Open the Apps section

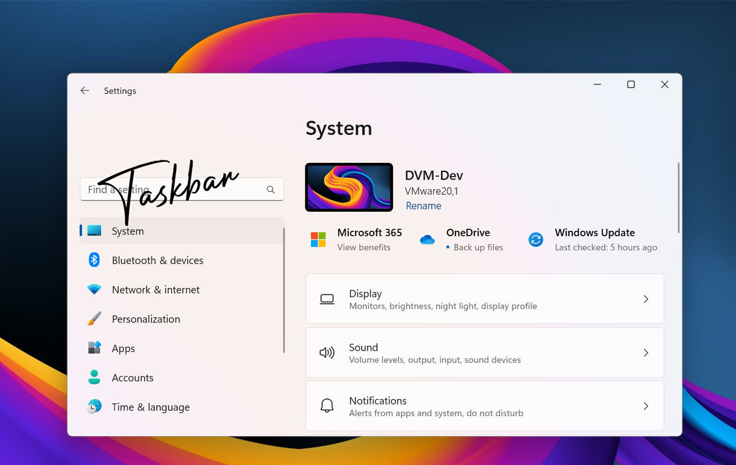pos(182,348)
